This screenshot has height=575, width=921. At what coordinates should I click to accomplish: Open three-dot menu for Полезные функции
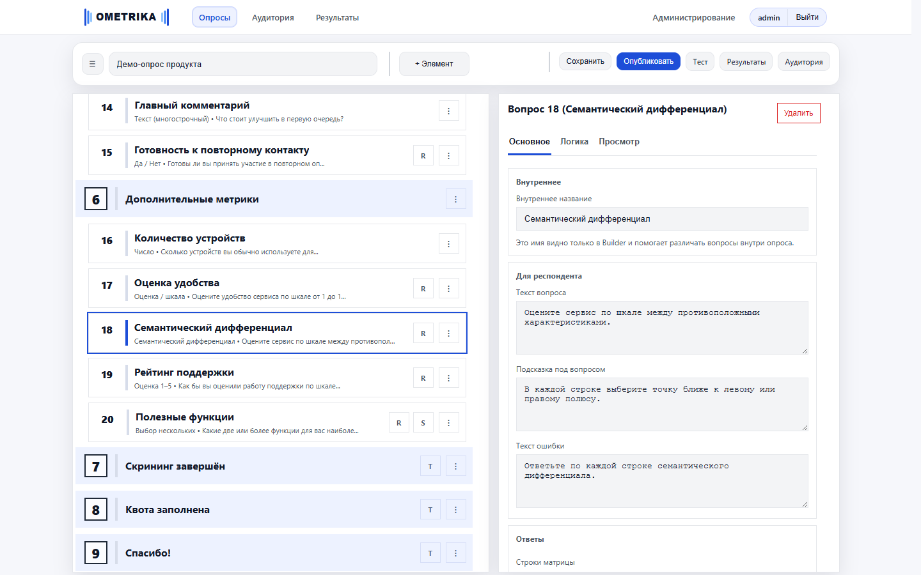(449, 423)
